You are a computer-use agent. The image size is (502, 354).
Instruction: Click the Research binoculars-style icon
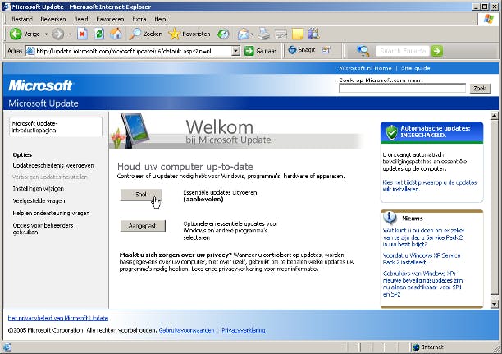[x=314, y=34]
